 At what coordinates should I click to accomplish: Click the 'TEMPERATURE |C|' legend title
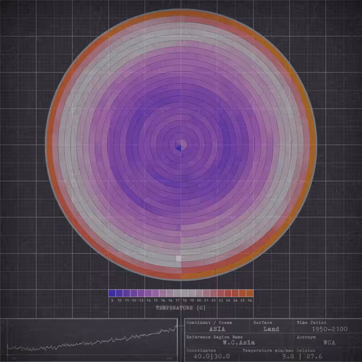[x=181, y=308]
